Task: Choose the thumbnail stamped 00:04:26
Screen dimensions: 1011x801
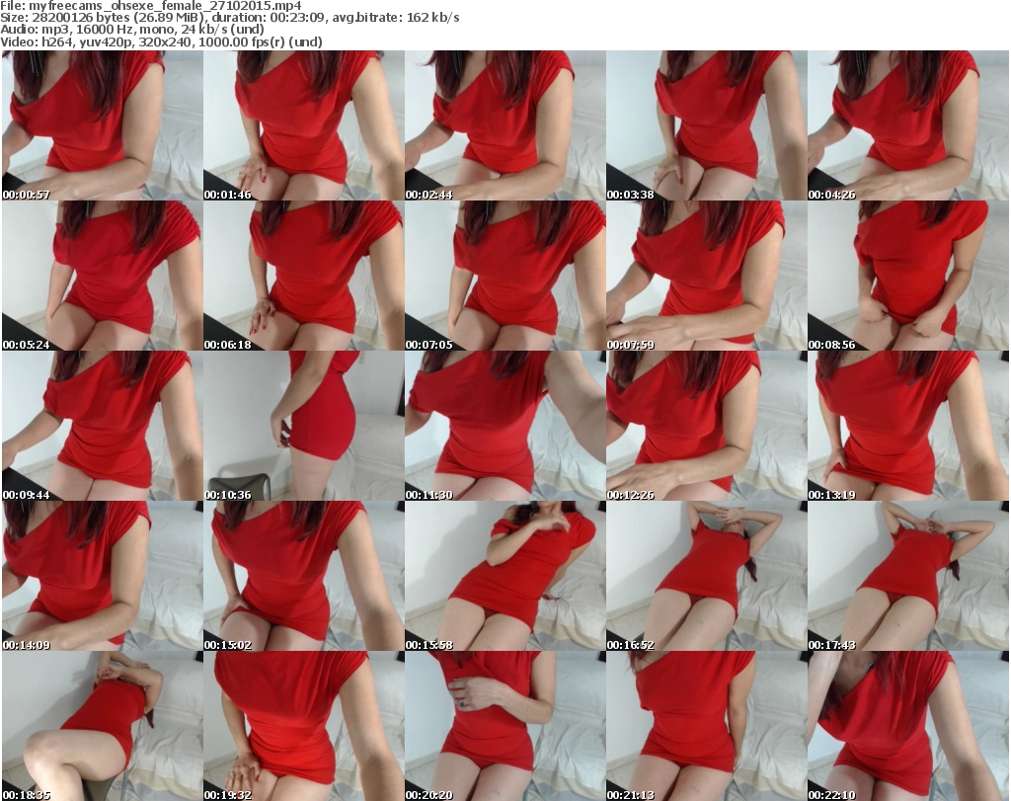Action: pyautogui.click(x=908, y=125)
